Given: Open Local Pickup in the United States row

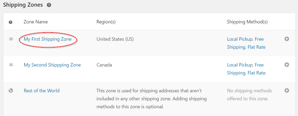Looking at the screenshot, I should tap(240, 39).
